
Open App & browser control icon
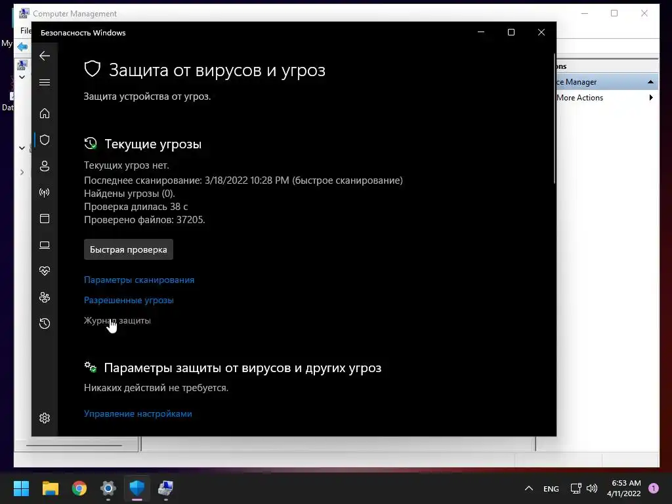[x=45, y=219]
